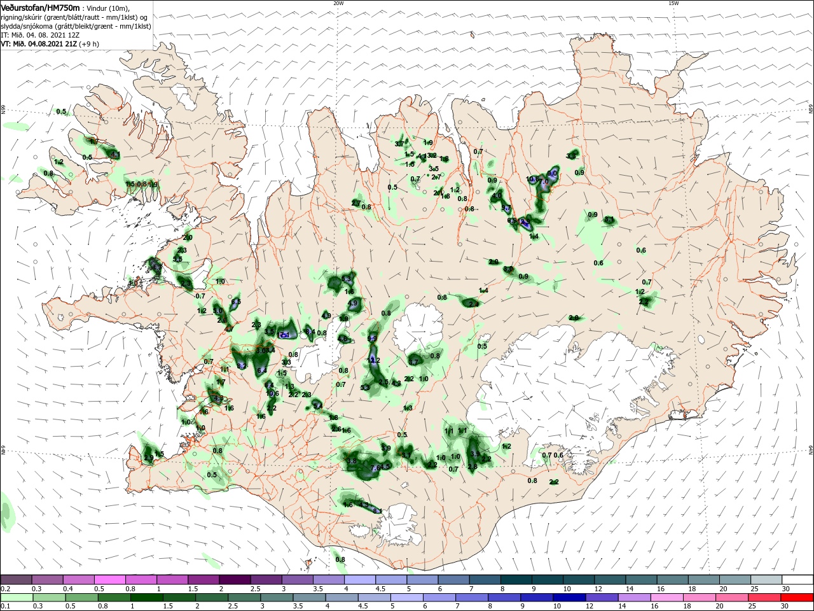The width and height of the screenshot is (814, 611).
Task: Click the 3.5–4 blue-grey swatch in lower legend row
Action: pyautogui.click(x=308, y=598)
